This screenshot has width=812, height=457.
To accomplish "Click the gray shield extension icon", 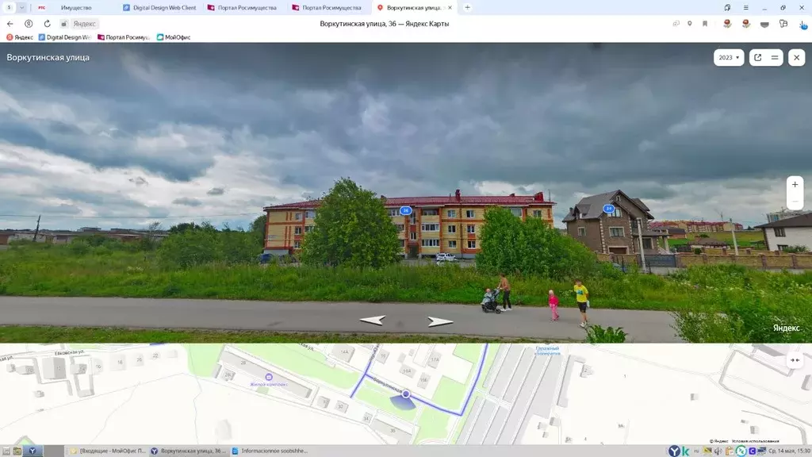I will [764, 24].
